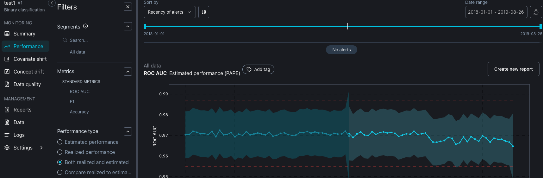Collapse the Metrics section

128,72
